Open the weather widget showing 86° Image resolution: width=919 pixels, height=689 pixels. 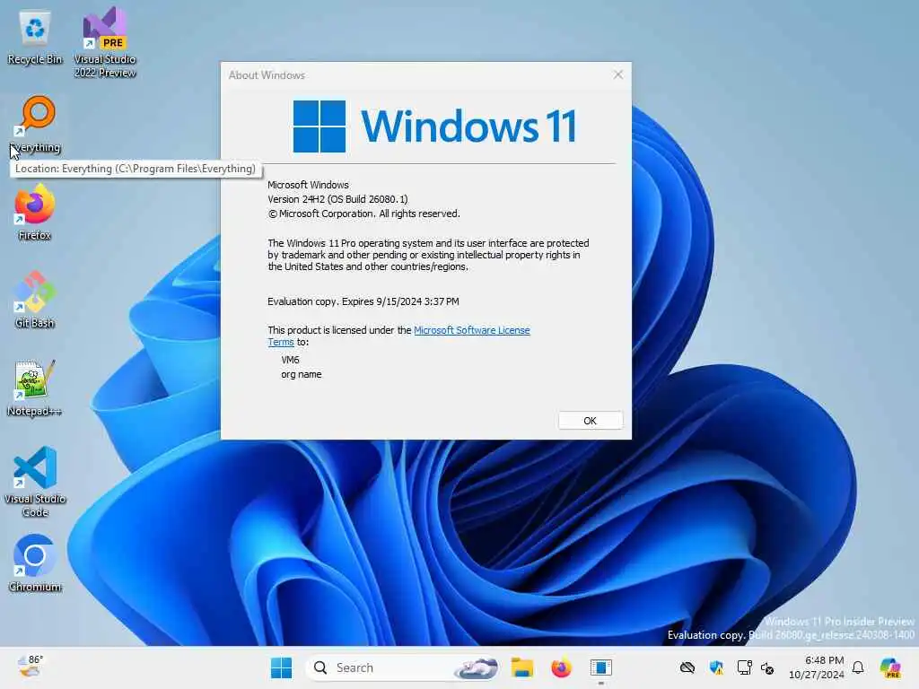click(x=30, y=667)
